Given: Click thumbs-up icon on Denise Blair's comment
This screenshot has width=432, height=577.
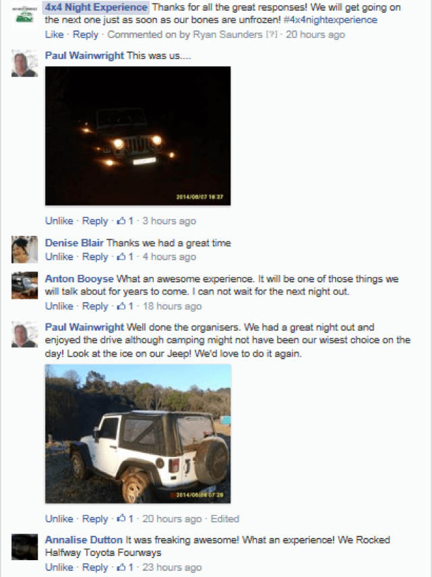Looking at the screenshot, I should (121, 257).
